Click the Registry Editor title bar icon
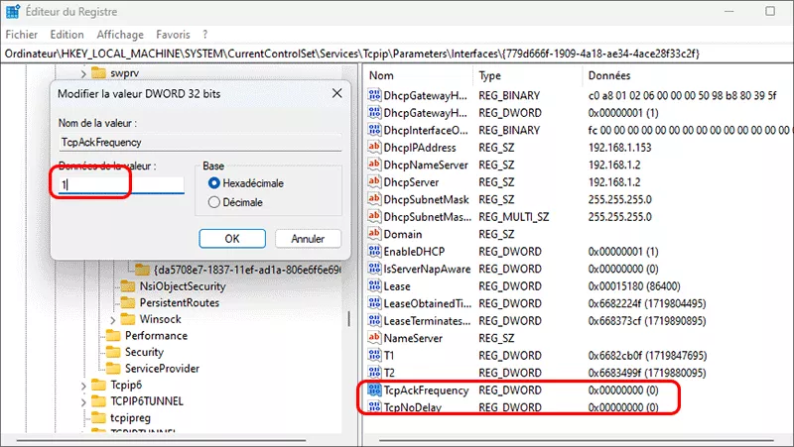 (13, 12)
